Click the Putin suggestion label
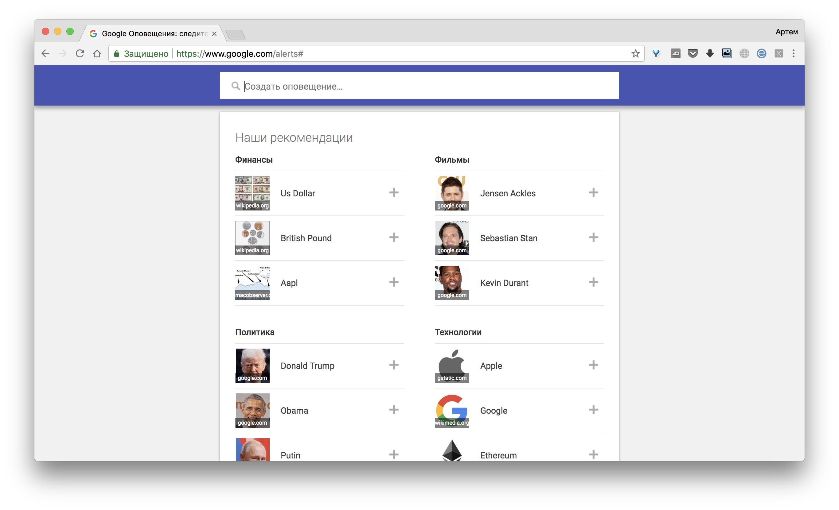The width and height of the screenshot is (839, 510). pyautogui.click(x=291, y=455)
